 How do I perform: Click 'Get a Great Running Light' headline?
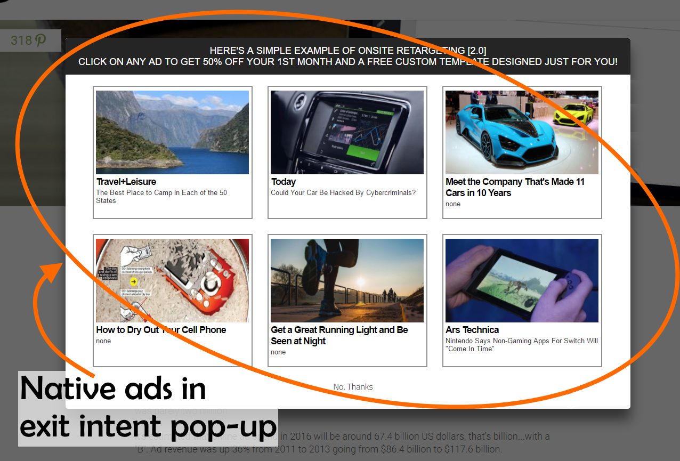[x=339, y=335]
